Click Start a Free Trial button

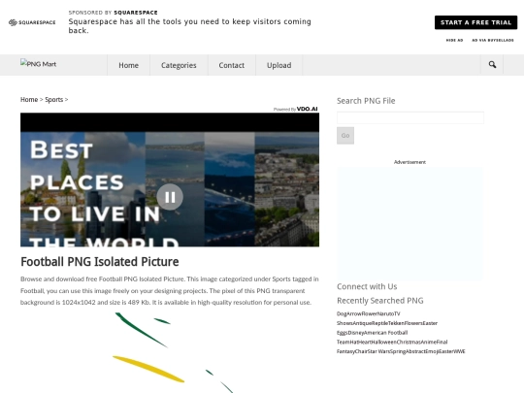[475, 22]
